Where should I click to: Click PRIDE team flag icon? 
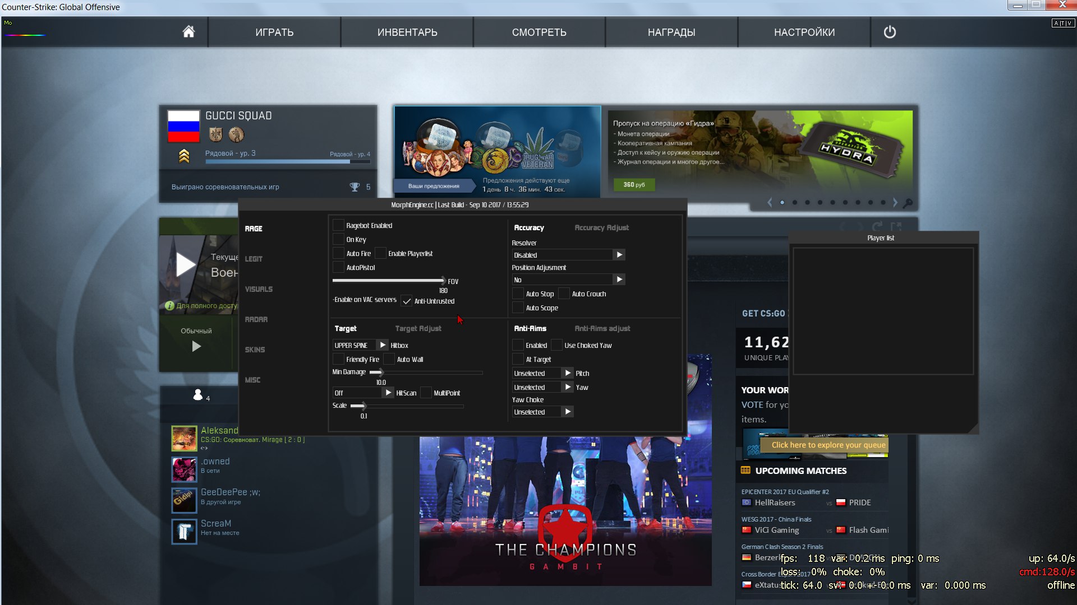pyautogui.click(x=841, y=502)
